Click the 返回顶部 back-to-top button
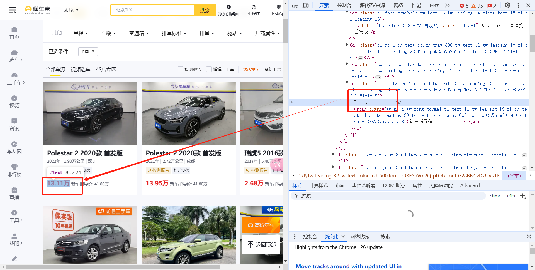The width and height of the screenshot is (535, 270). point(261,244)
